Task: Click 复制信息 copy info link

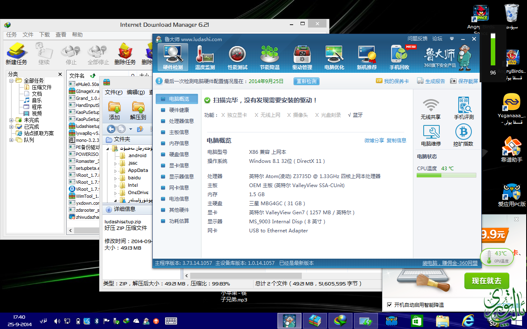Action: click(396, 141)
